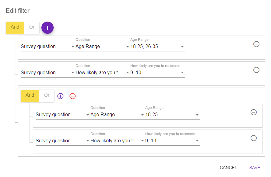This screenshot has width=271, height=177.
Task: Remove the top-level 9, 10 recommend filter row
Action: (256, 70)
